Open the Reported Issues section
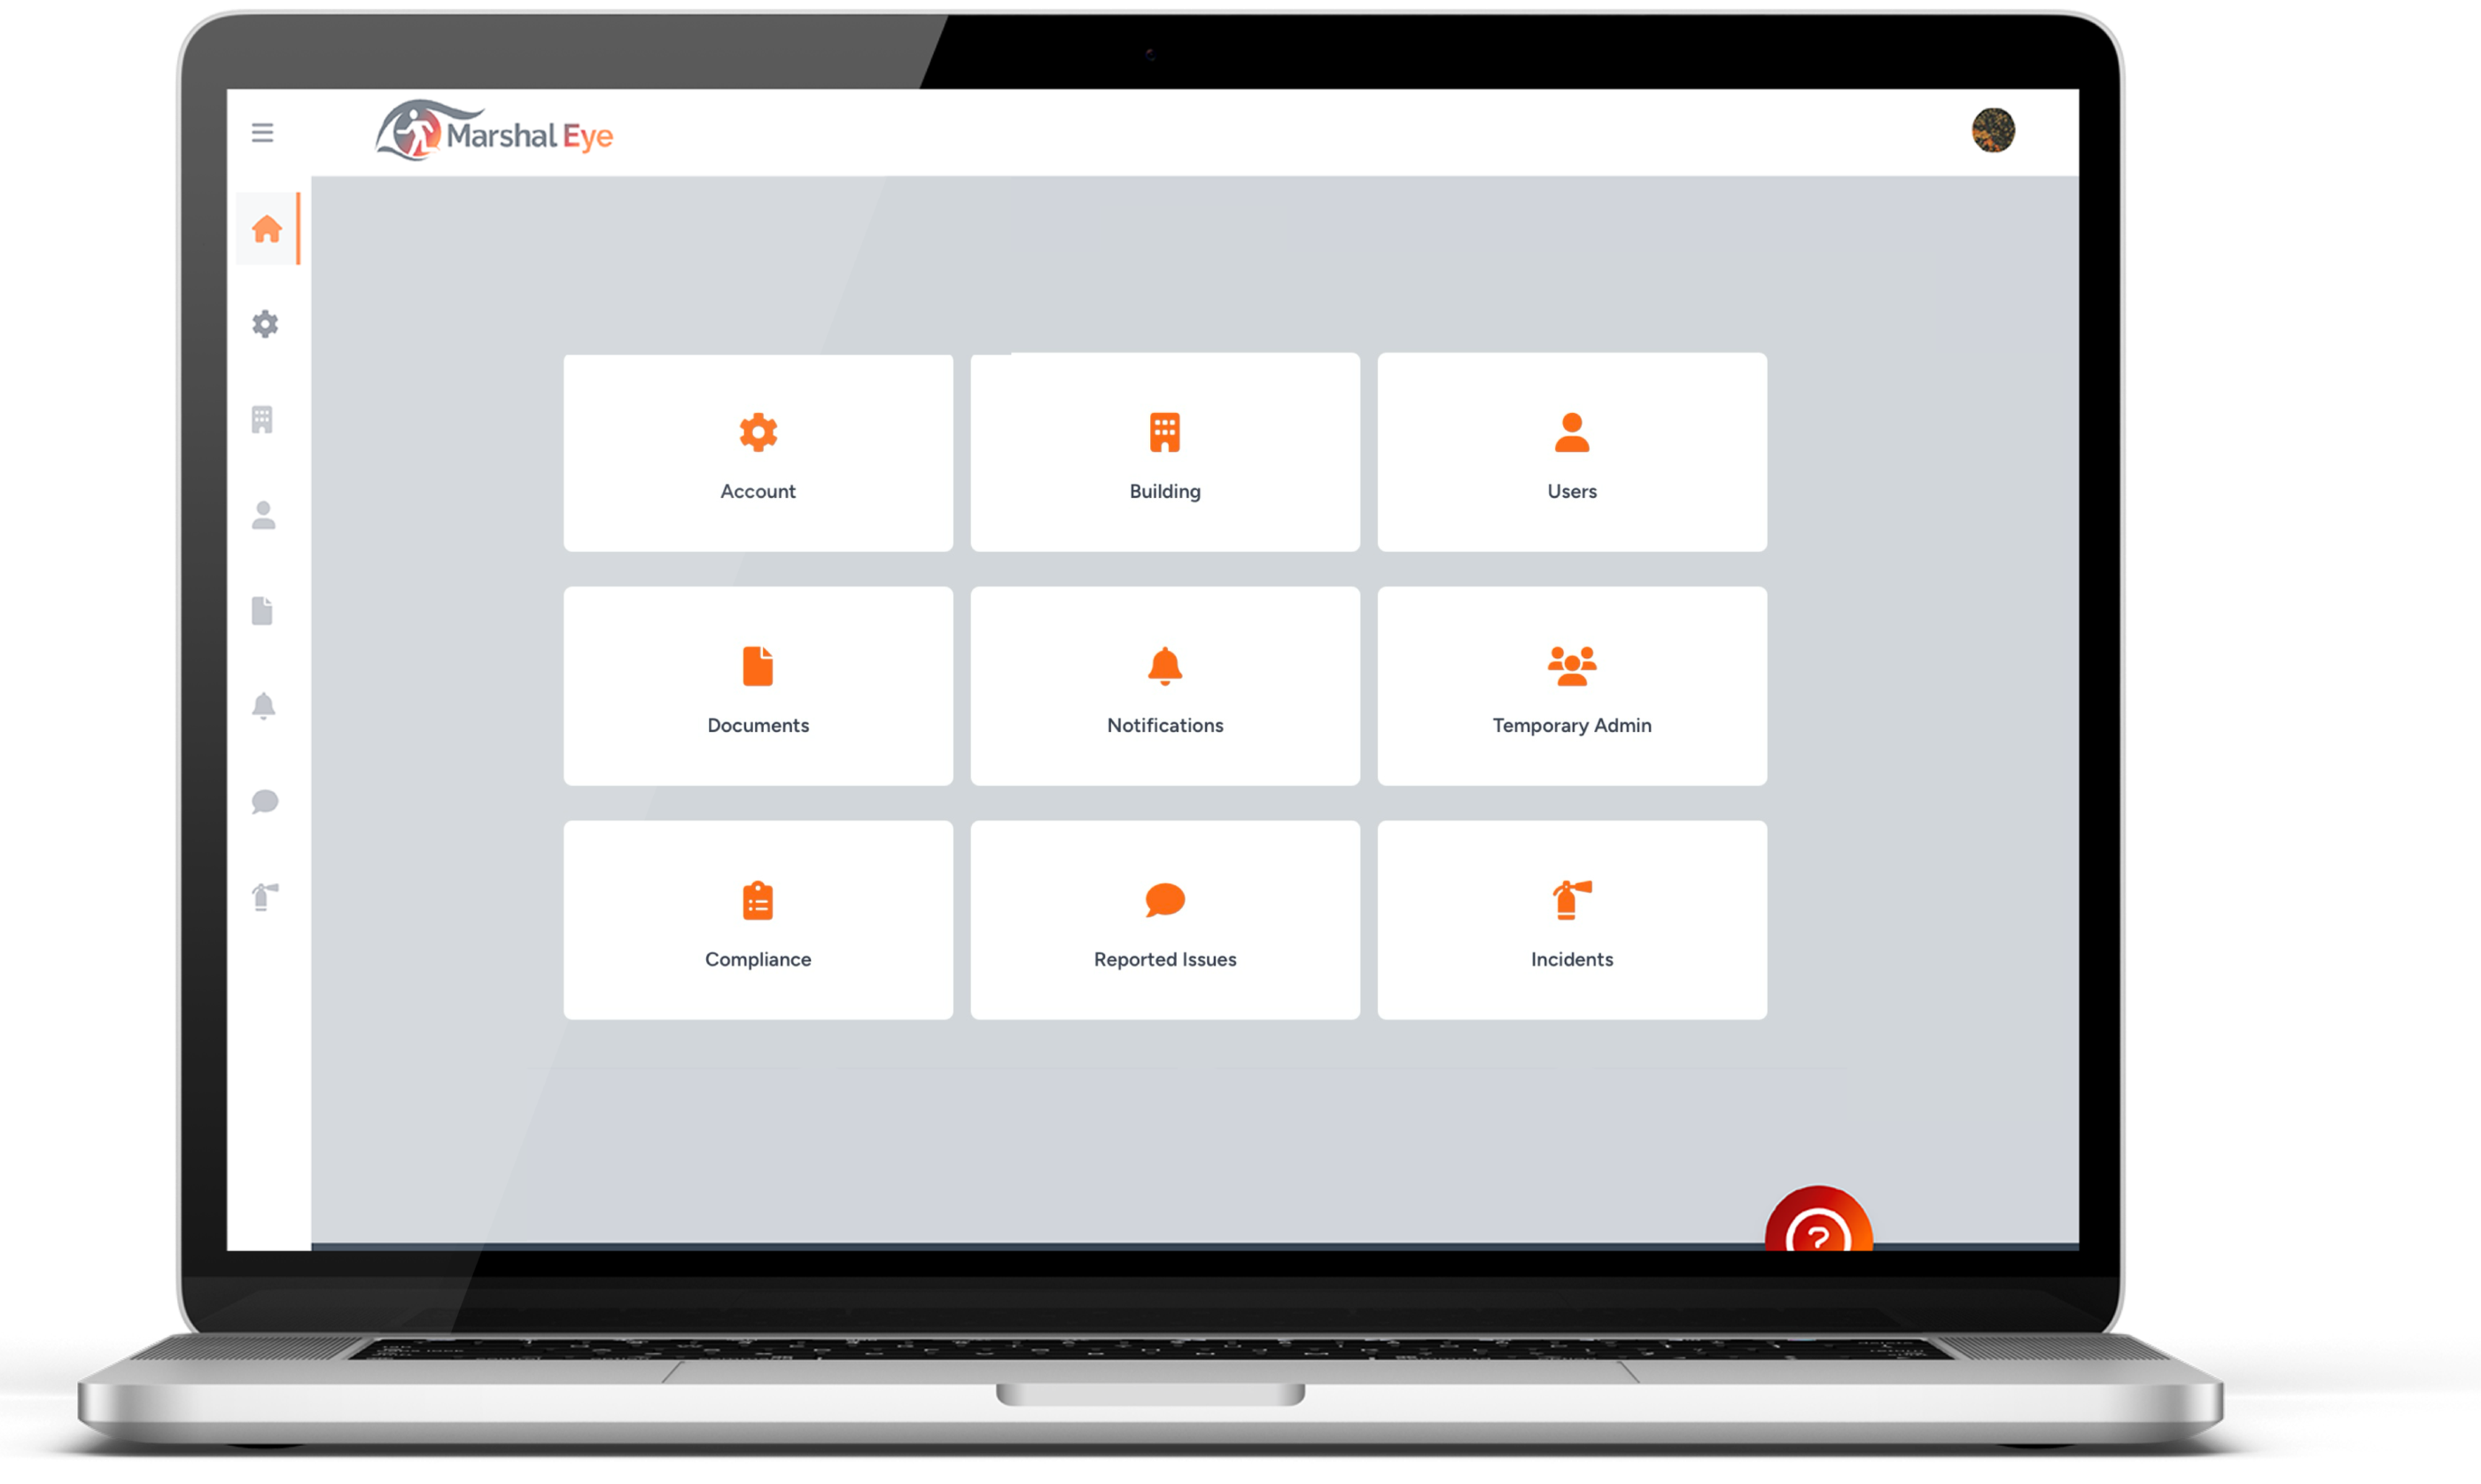 pyautogui.click(x=1163, y=919)
